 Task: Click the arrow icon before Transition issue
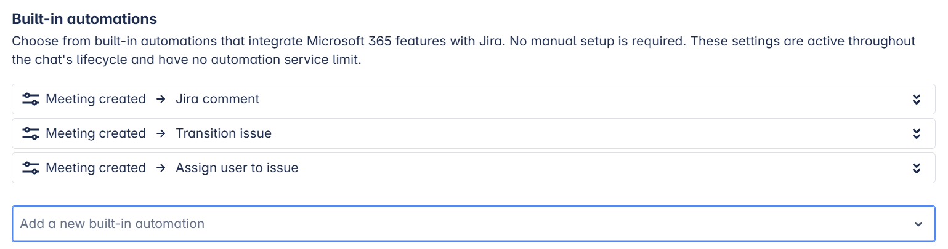161,133
